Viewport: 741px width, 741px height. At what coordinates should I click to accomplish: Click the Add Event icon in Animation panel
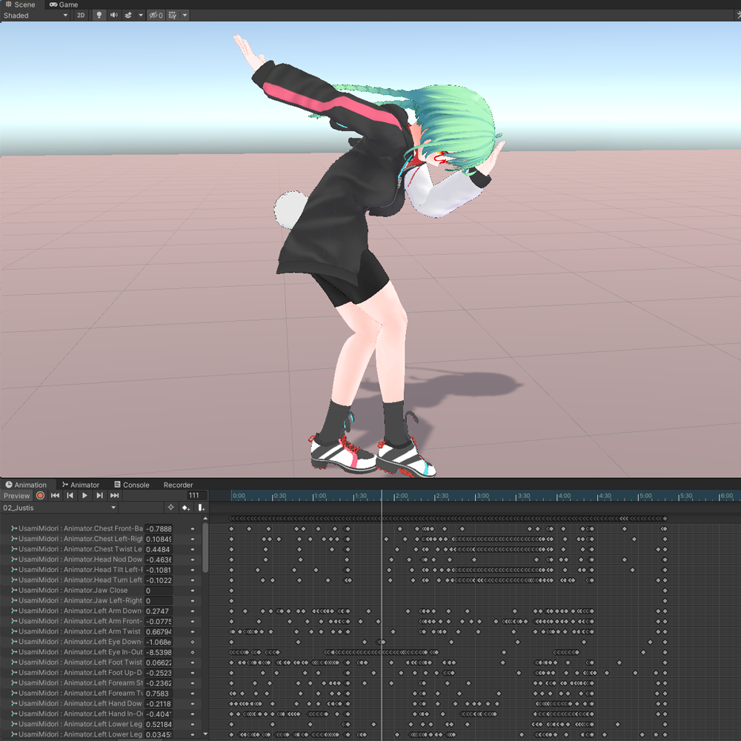(201, 508)
